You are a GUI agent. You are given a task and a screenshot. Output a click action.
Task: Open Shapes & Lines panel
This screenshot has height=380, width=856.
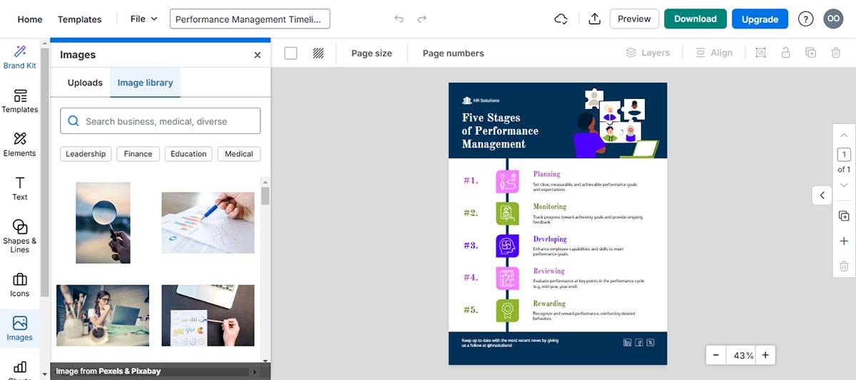pos(20,235)
